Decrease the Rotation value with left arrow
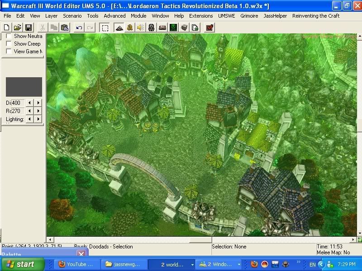 click(x=29, y=111)
